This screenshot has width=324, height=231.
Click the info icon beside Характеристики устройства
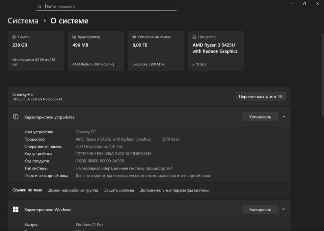point(16,117)
